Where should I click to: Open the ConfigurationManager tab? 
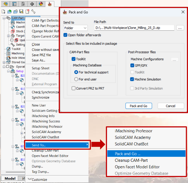23,4
